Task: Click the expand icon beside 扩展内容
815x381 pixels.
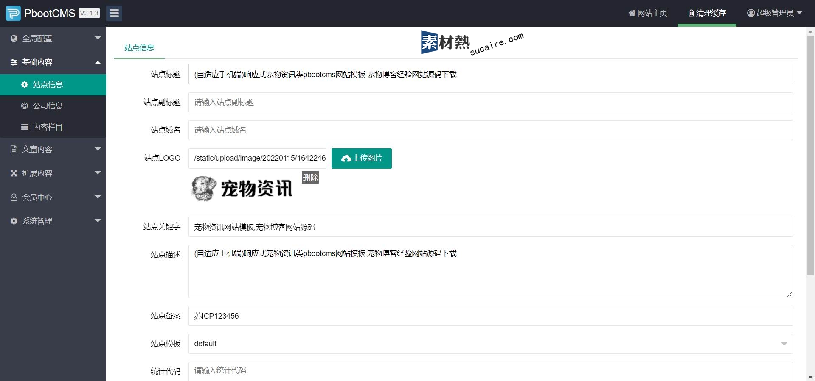Action: (14, 173)
